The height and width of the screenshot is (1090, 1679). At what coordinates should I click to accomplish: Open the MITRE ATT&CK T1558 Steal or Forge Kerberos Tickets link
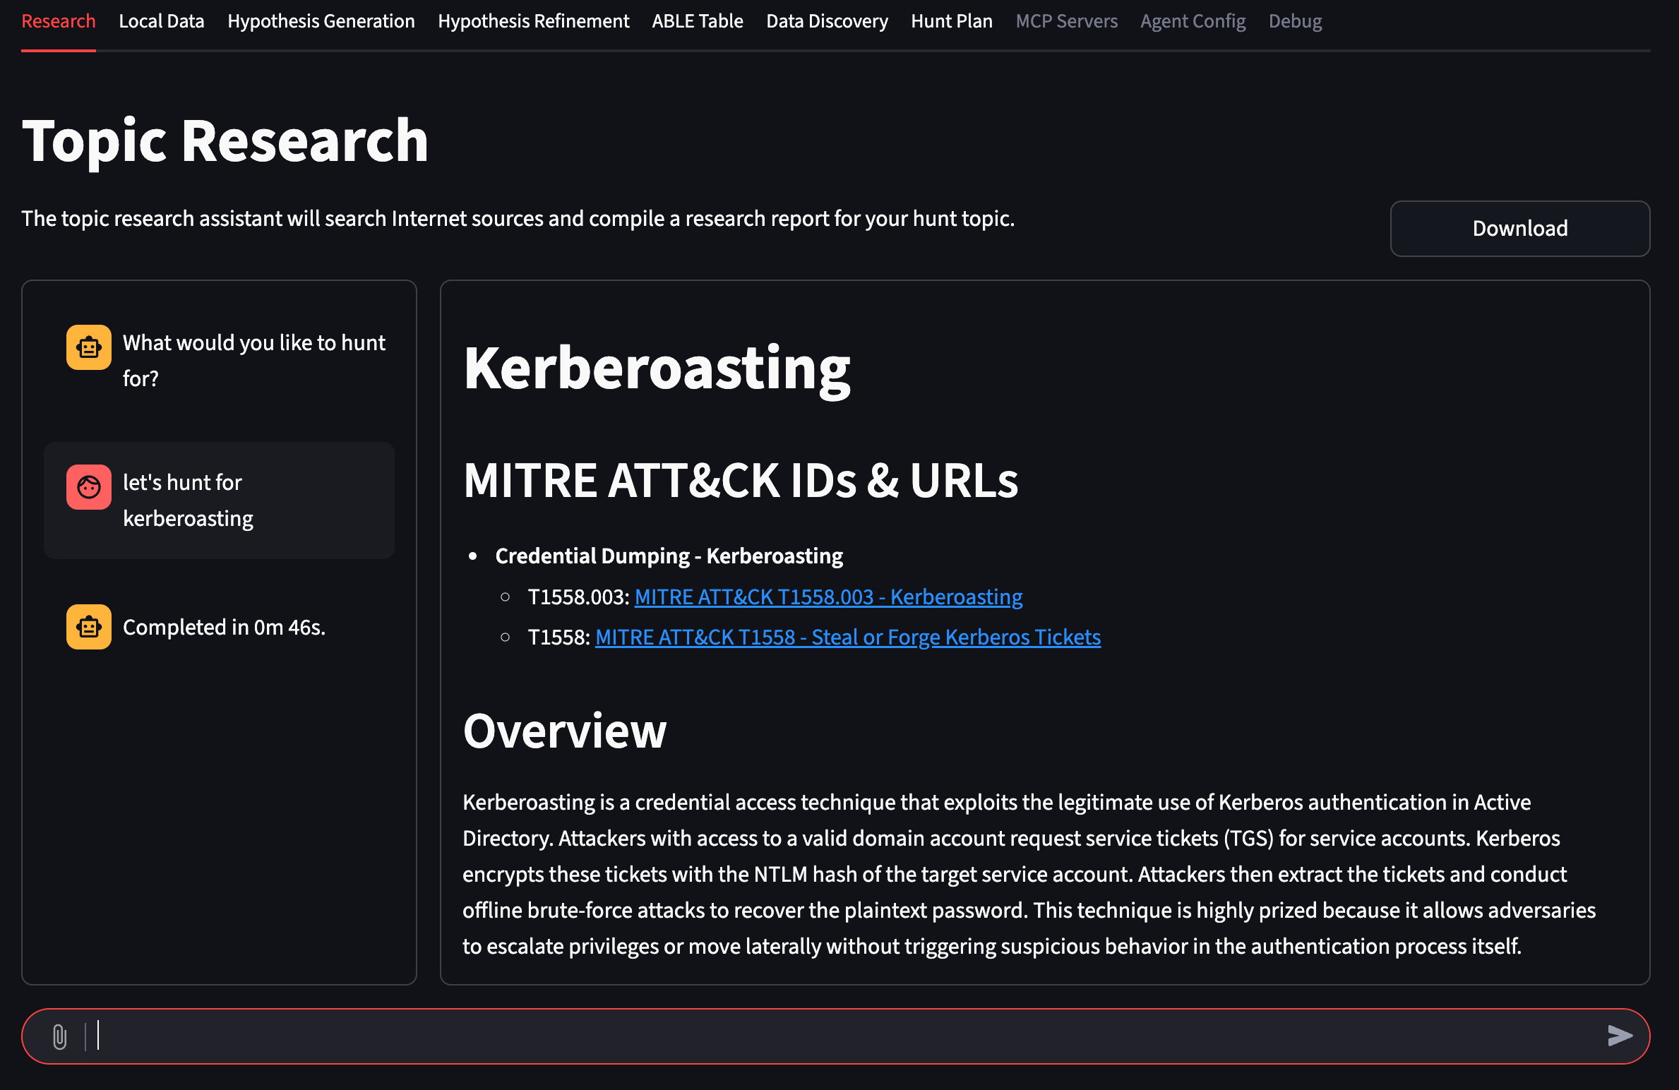[847, 637]
